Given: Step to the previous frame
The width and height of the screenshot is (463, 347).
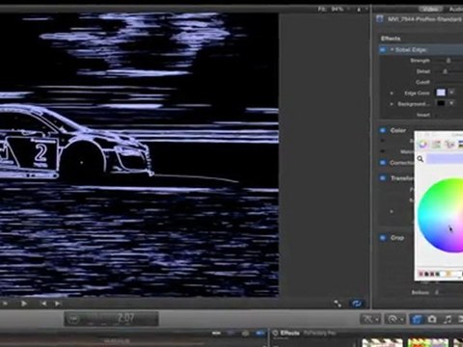Looking at the screenshot, I should [x=43, y=304].
